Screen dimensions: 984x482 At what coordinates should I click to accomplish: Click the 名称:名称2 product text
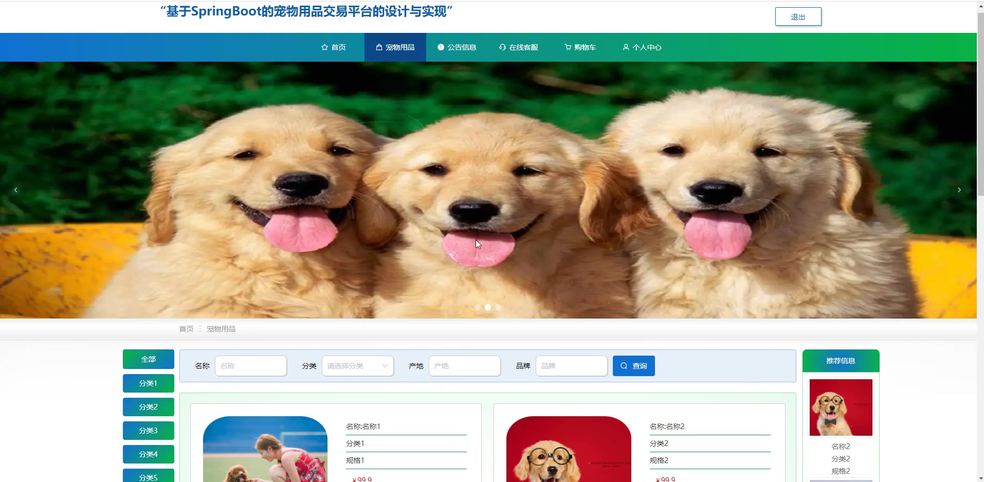667,427
